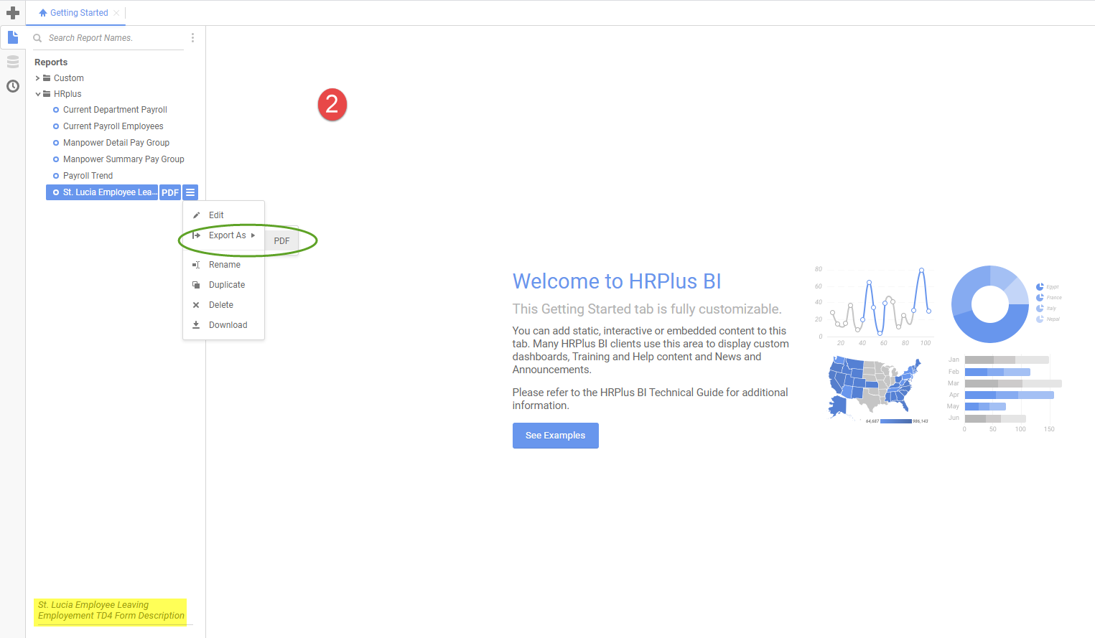This screenshot has width=1095, height=638.
Task: Click the Egypt legend entry in donut chart
Action: [1048, 287]
